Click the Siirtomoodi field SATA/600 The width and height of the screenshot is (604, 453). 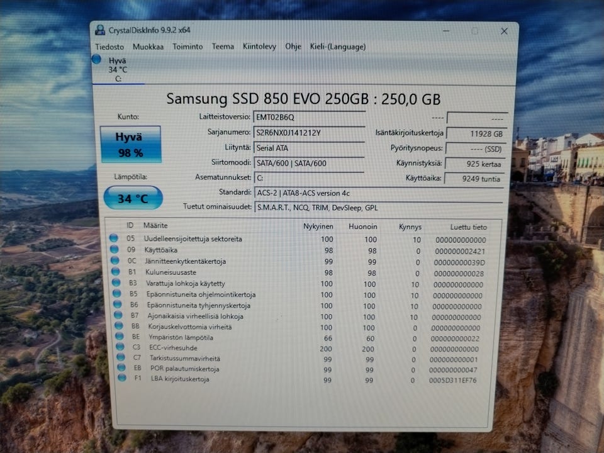pyautogui.click(x=309, y=163)
